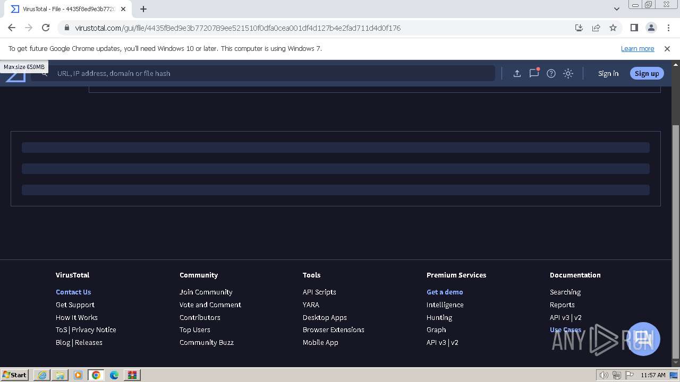680x382 pixels.
Task: Open the Privacy Notice link
Action: tap(94, 329)
